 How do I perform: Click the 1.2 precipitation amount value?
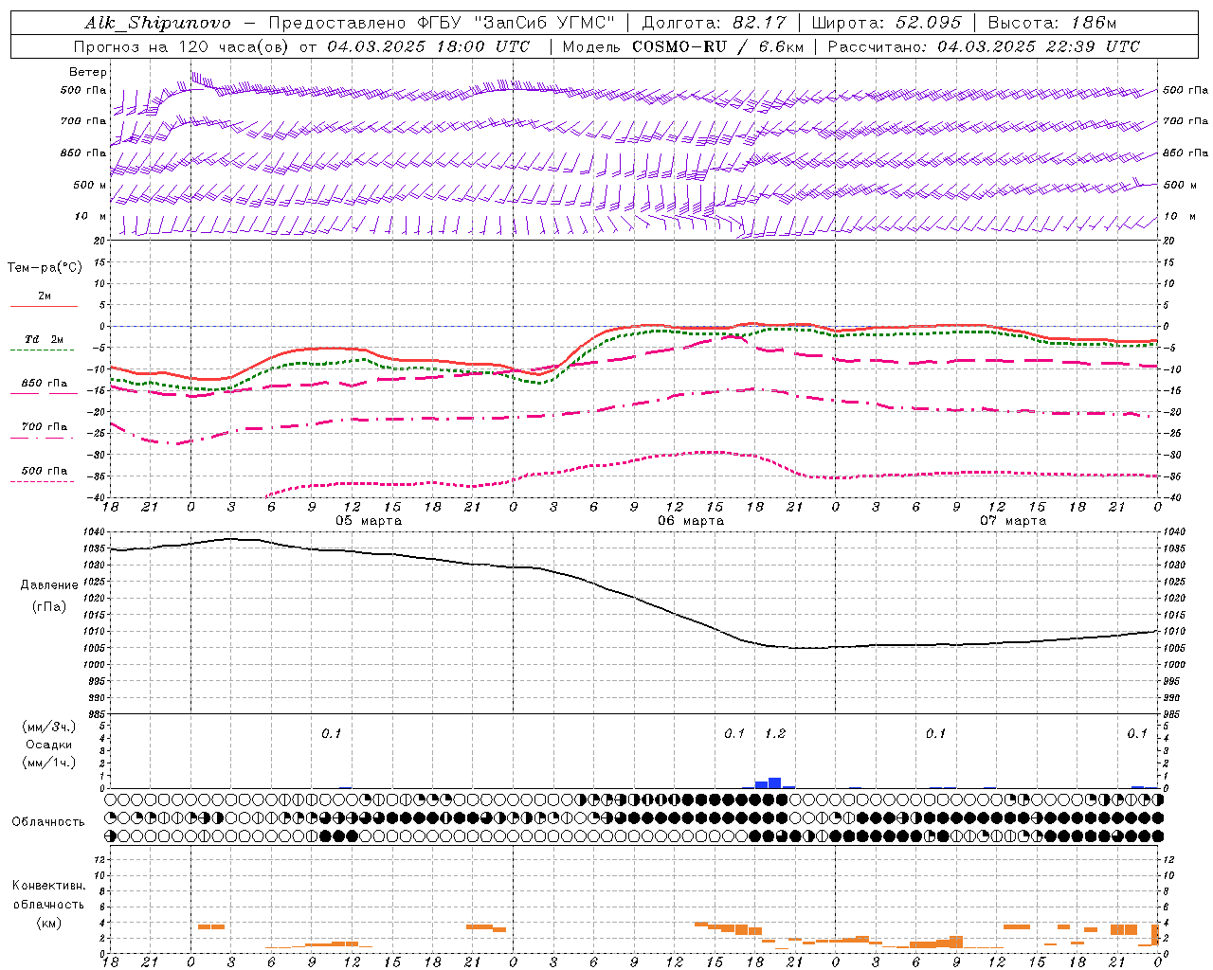point(775,734)
